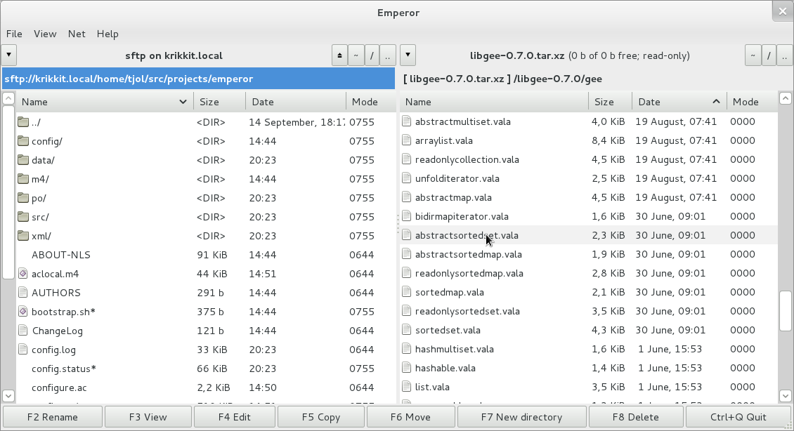Open right pane mount list dropdown
This screenshot has height=431, width=794.
pos(408,55)
